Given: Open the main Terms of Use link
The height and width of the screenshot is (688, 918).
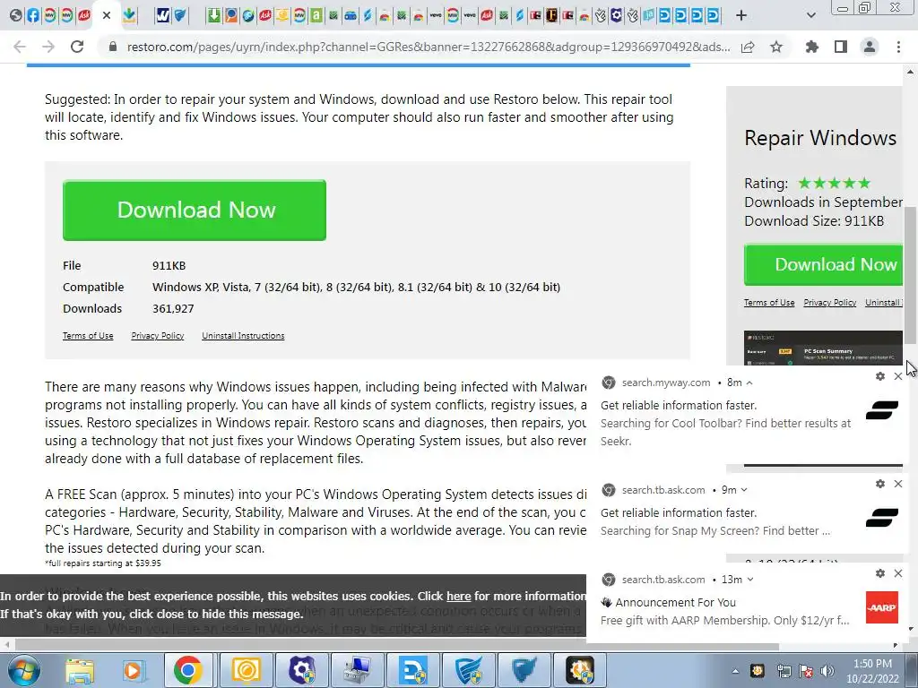Looking at the screenshot, I should 88,336.
